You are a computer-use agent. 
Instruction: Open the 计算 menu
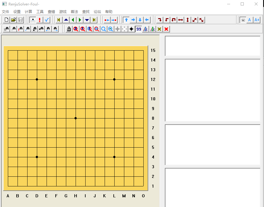(28, 12)
